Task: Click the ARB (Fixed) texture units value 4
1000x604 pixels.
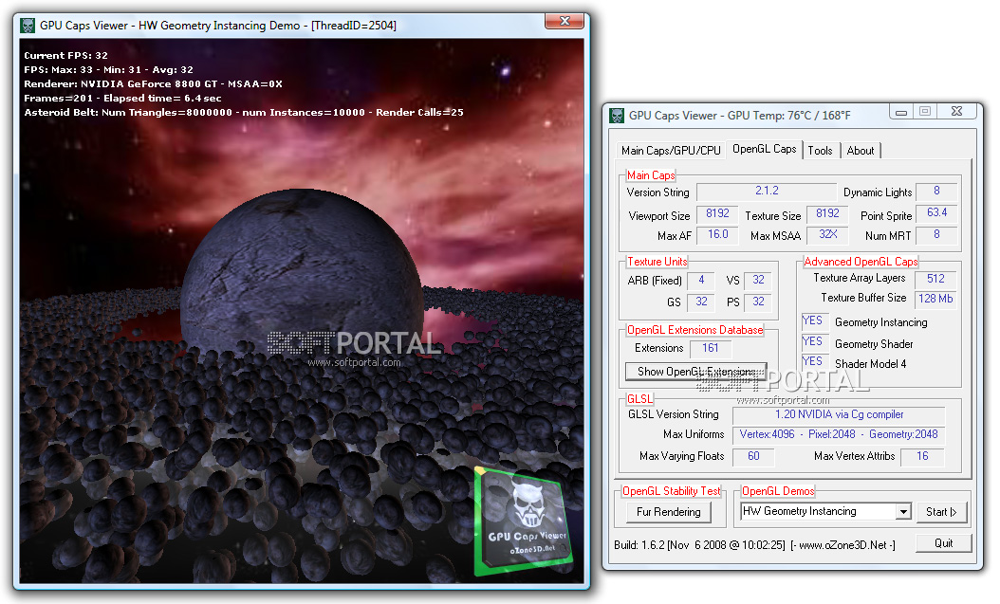Action: [x=701, y=281]
